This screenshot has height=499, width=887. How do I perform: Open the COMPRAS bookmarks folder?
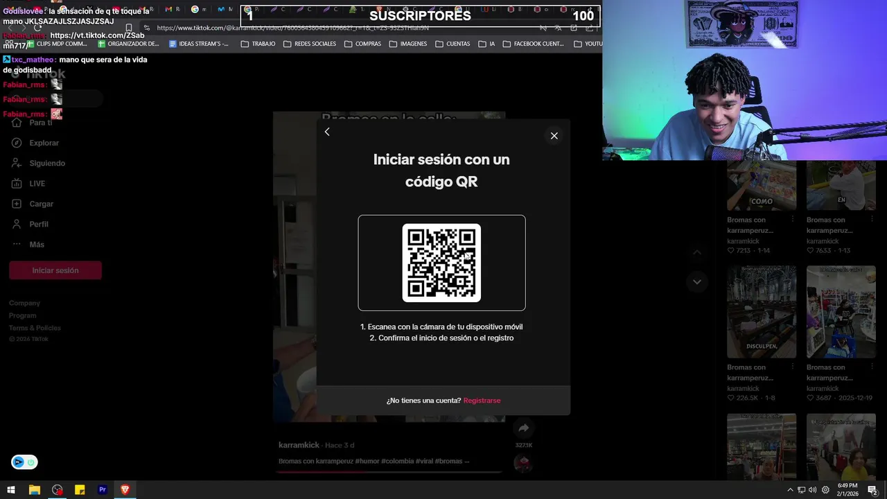coord(362,44)
